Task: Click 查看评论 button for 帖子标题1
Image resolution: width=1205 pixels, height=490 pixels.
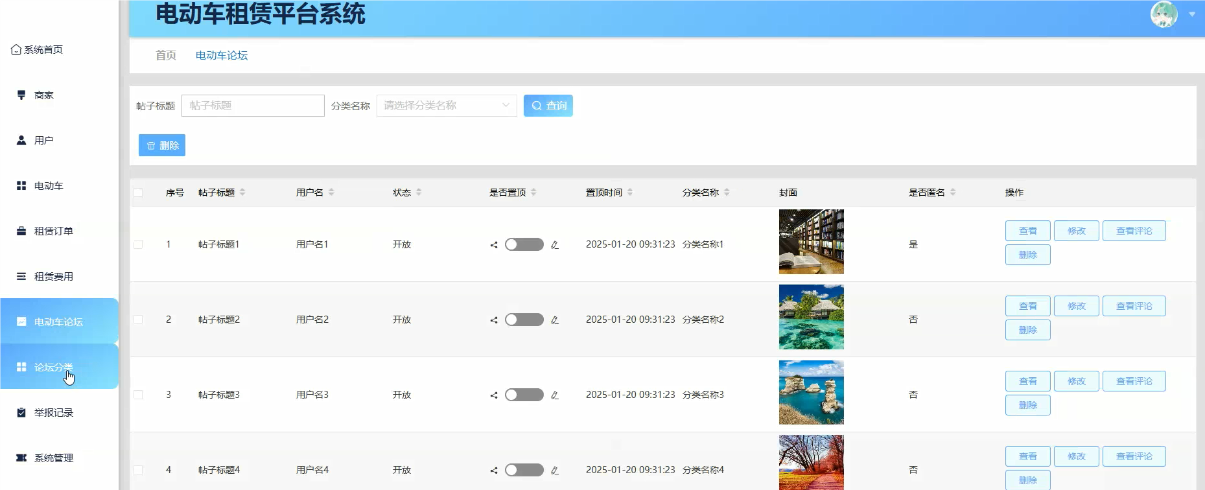Action: click(1134, 231)
